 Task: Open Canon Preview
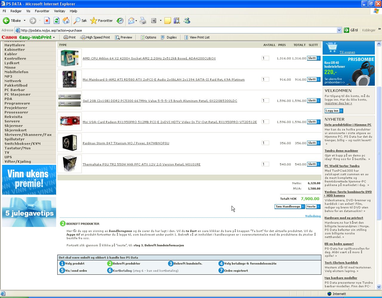tap(124, 37)
